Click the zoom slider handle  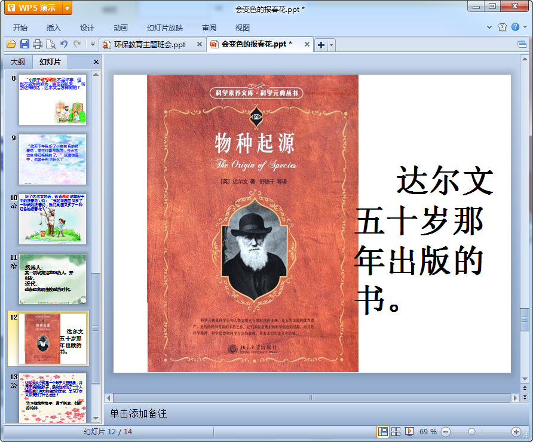[471, 432]
